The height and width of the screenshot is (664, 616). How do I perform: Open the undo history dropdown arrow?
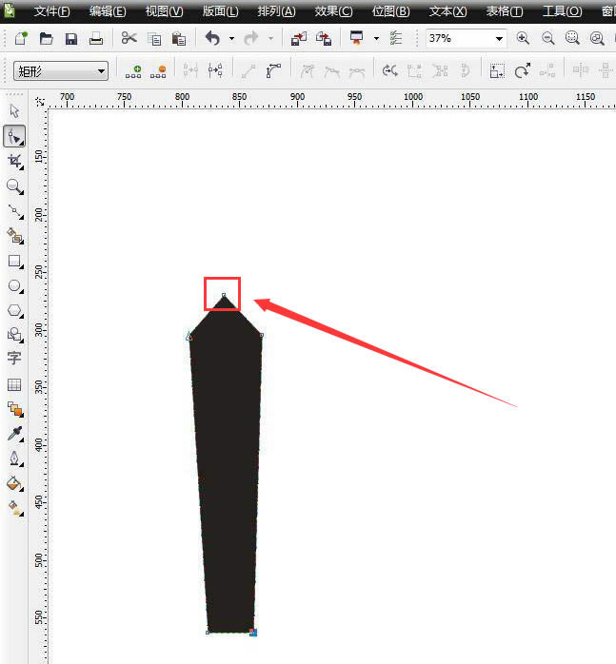tap(231, 39)
